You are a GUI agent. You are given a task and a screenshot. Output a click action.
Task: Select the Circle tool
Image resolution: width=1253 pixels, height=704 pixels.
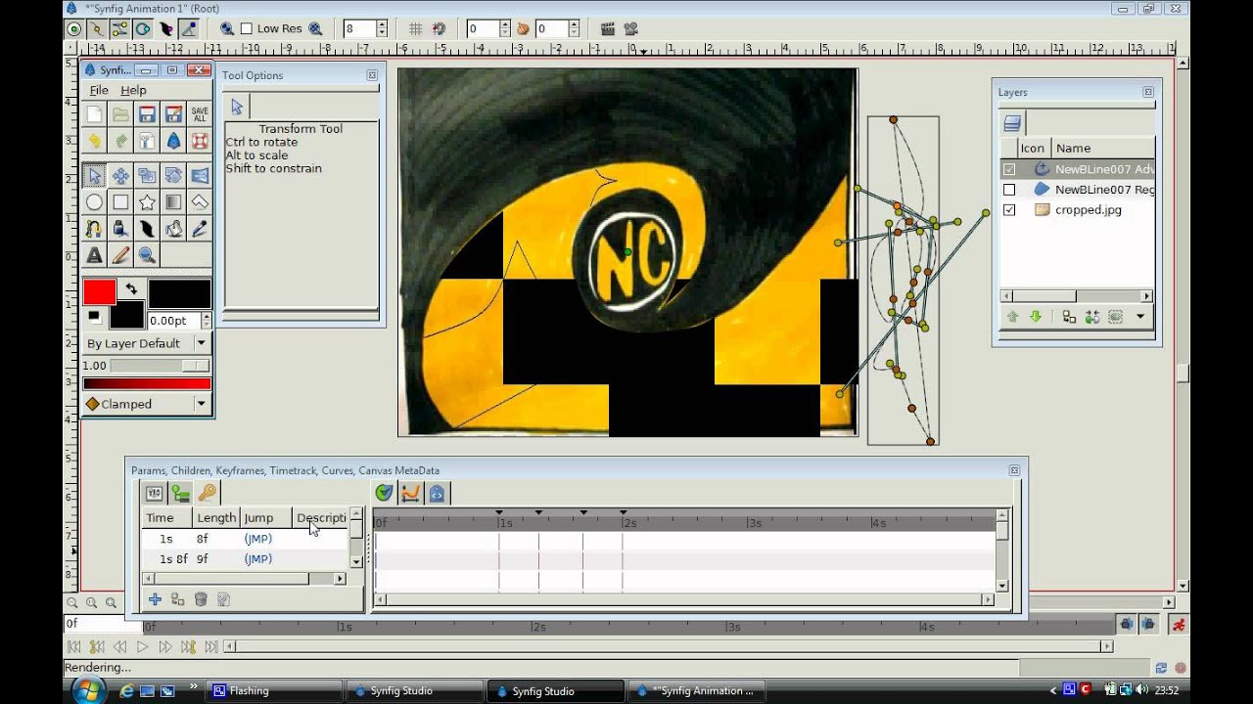pos(94,202)
